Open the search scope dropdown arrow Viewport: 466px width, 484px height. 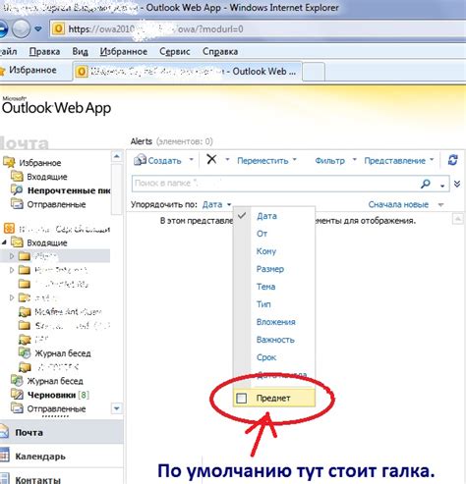click(442, 186)
